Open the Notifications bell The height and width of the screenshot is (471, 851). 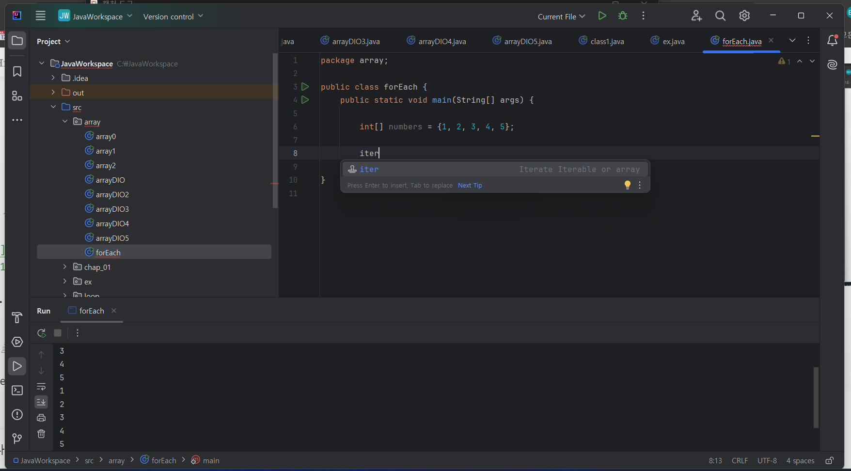[x=832, y=41]
